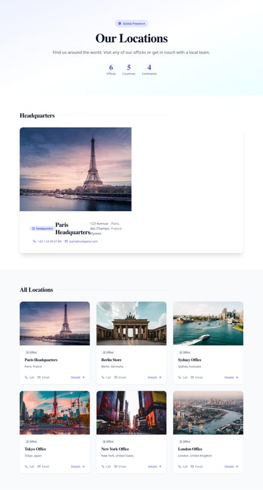Open Details for Berlin Store
This screenshot has height=490, width=263.
155,377
